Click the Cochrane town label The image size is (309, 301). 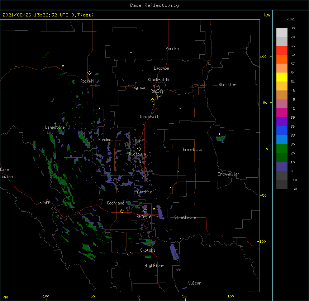point(115,203)
